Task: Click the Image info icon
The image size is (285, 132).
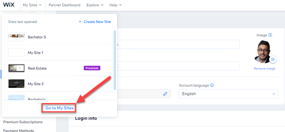Action: (x=270, y=35)
